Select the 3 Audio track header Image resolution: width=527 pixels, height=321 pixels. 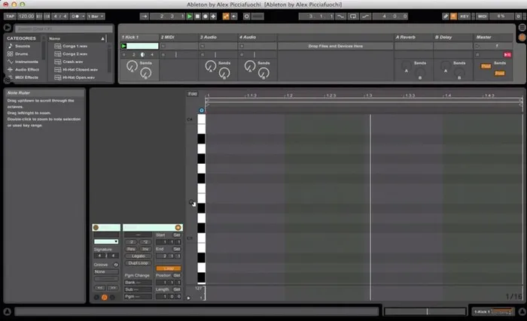(x=218, y=37)
